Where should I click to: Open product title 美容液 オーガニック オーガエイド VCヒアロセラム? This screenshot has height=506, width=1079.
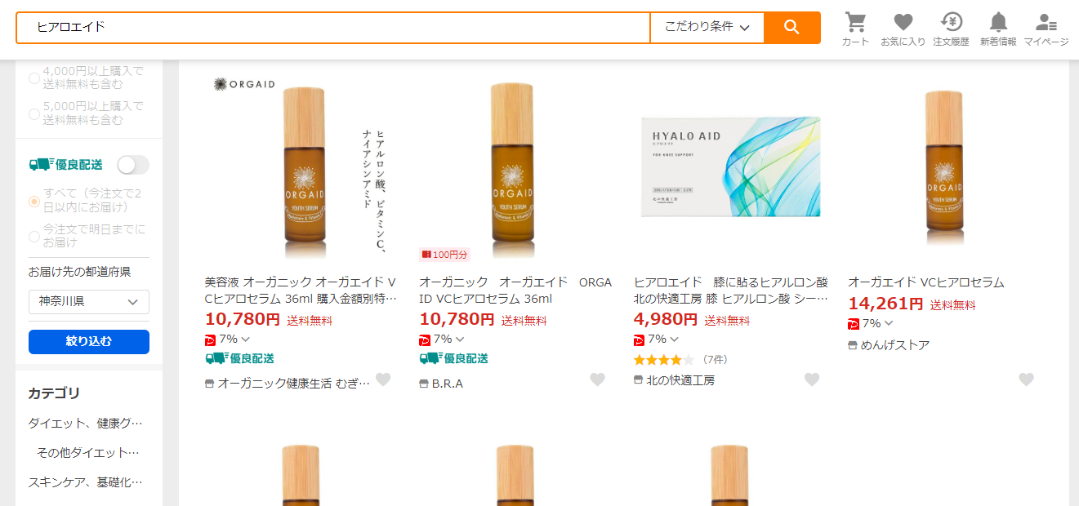[x=301, y=291]
